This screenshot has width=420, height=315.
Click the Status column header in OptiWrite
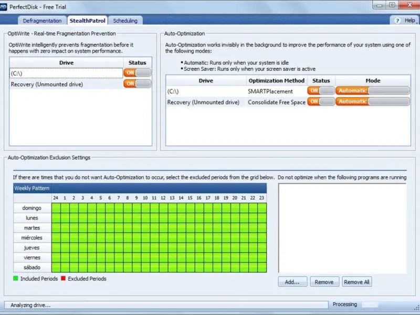tap(137, 62)
